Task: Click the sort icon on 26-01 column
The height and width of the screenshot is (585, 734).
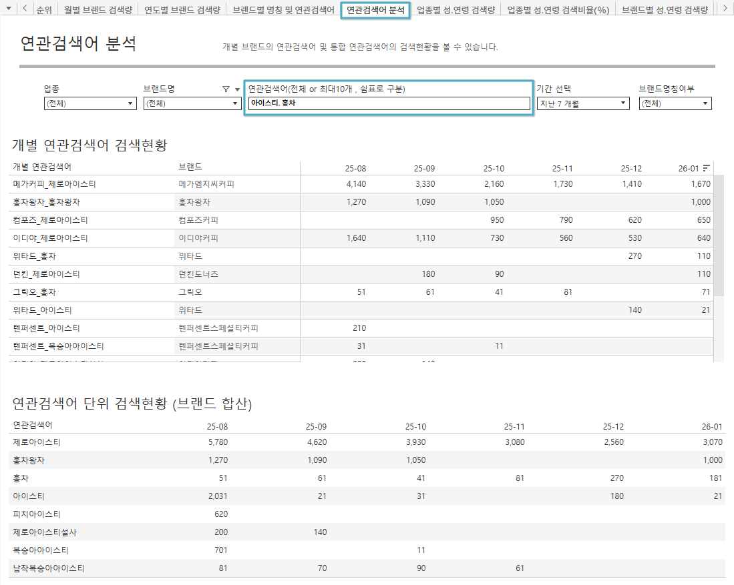Action: [707, 167]
